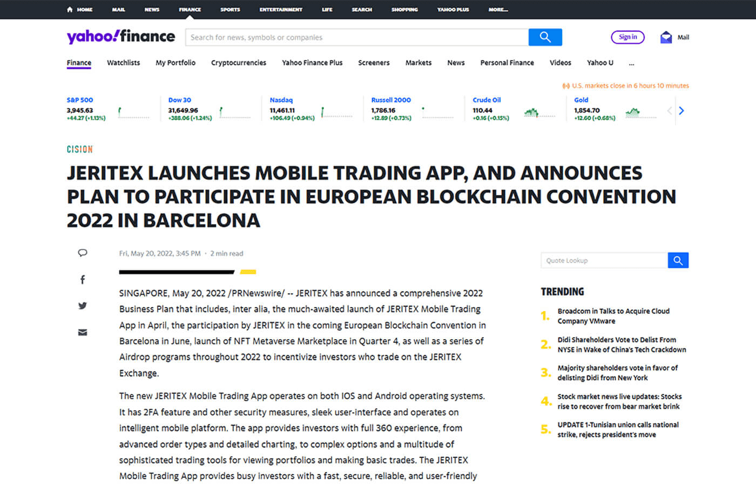Show next market tickers arrow

(x=681, y=111)
